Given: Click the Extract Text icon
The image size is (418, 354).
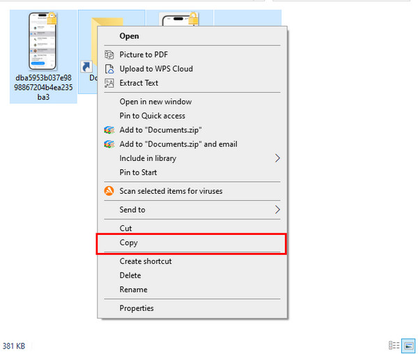Looking at the screenshot, I should pos(109,83).
